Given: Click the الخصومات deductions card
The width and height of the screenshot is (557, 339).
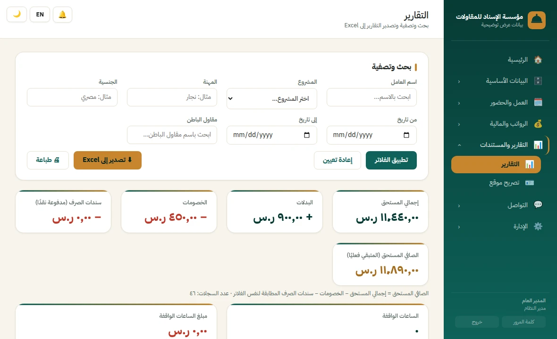Looking at the screenshot, I should pyautogui.click(x=169, y=211).
